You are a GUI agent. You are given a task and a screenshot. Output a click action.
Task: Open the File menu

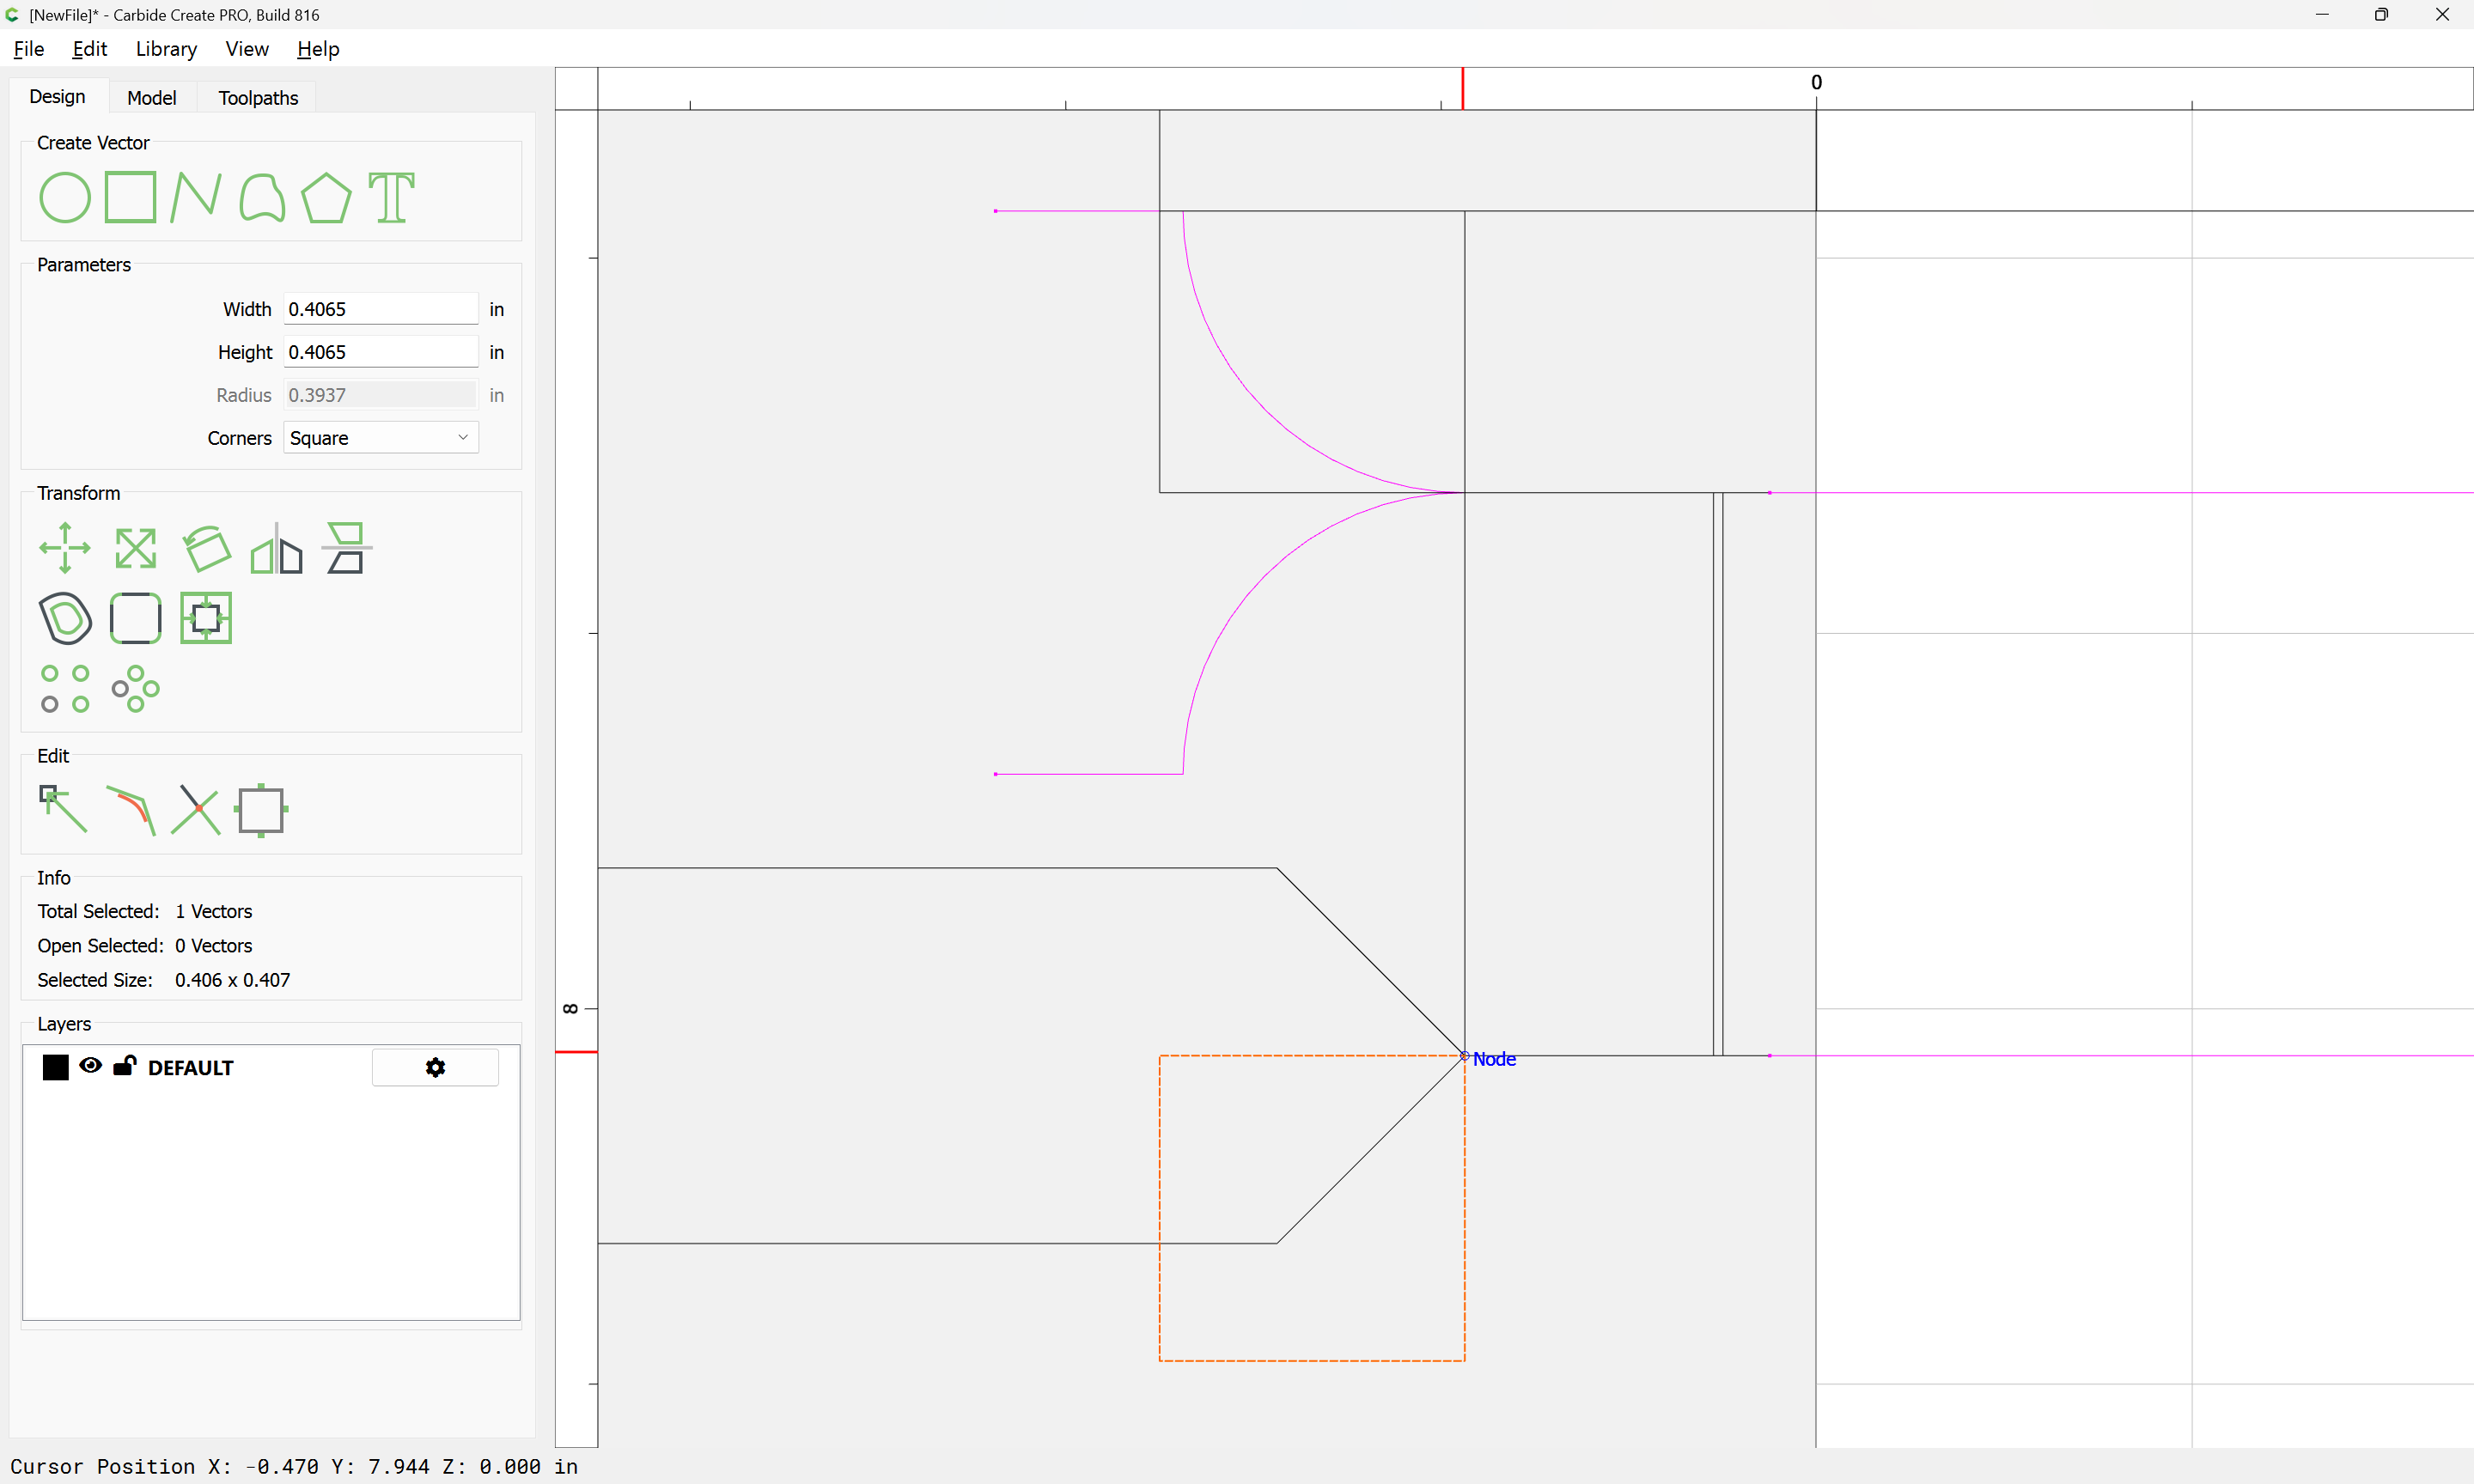[x=29, y=48]
